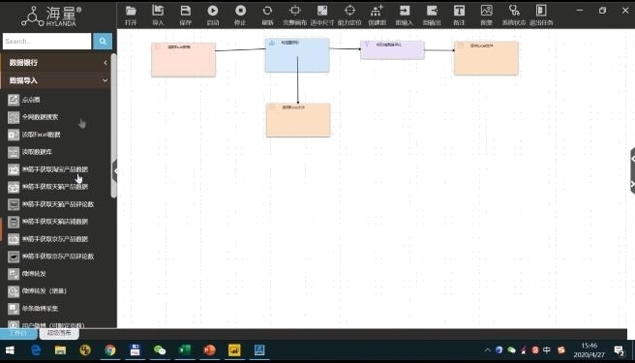Click the 打开 (open) folder icon
Viewport: 635px width, 363px height.
click(131, 11)
